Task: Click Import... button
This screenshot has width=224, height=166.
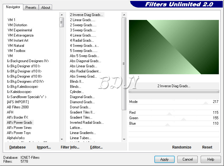Action: coord(44,147)
